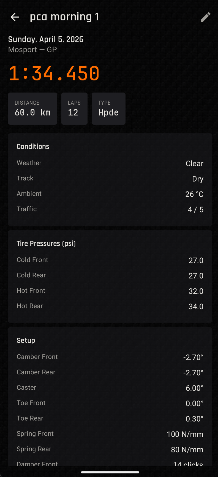Tap the date Sunday, April 5, 2026
The image size is (218, 477).
click(46, 39)
